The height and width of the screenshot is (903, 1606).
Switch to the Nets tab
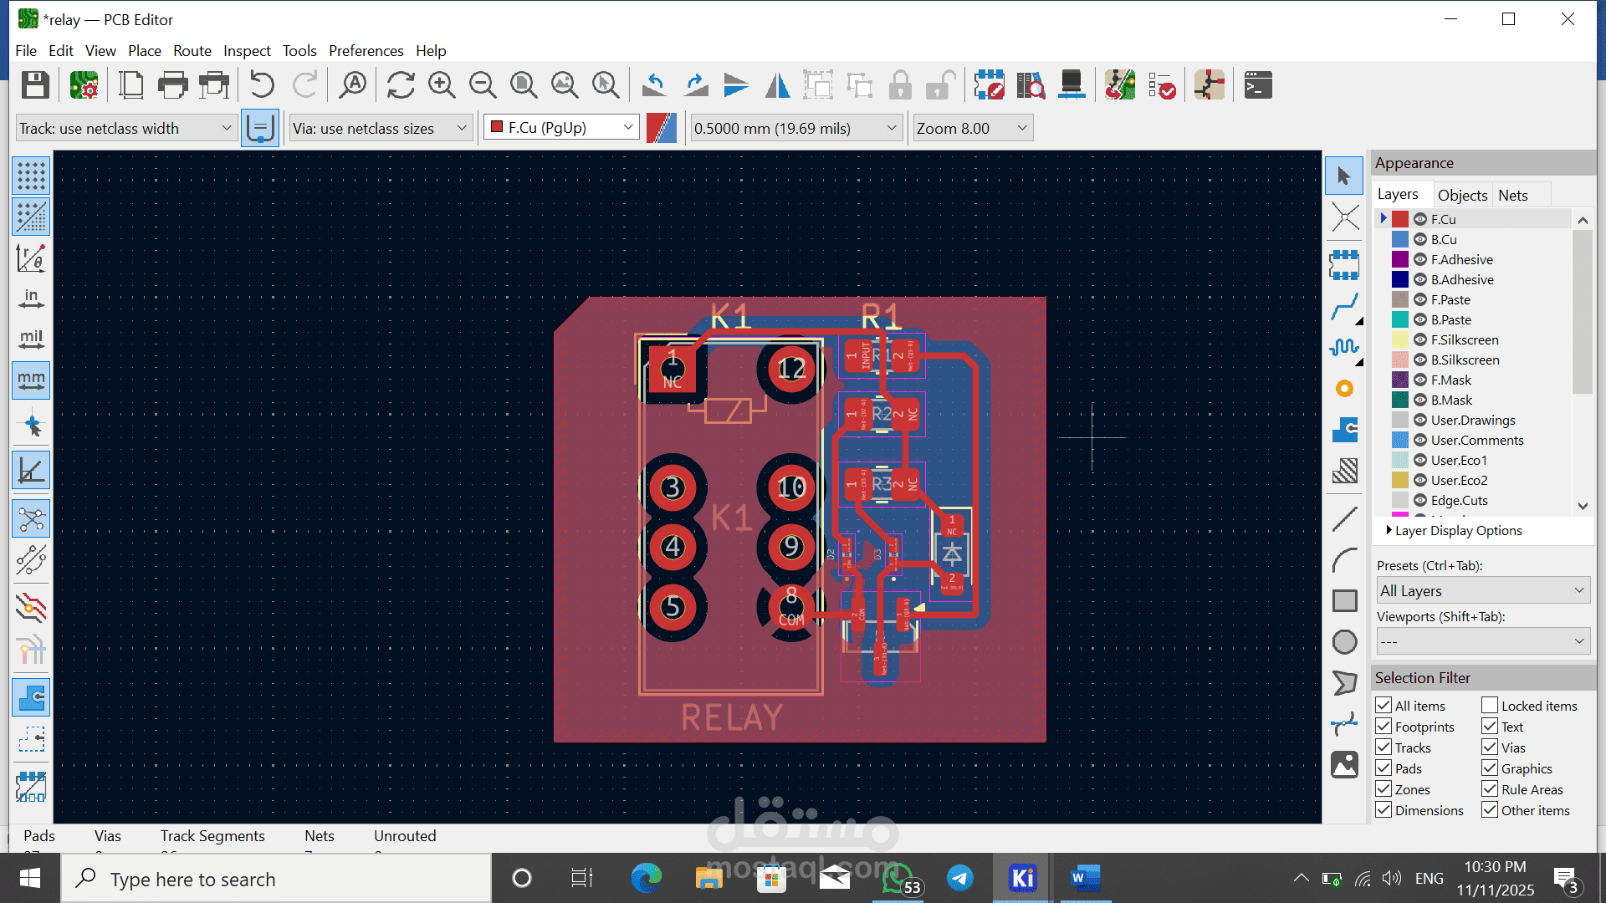point(1512,195)
